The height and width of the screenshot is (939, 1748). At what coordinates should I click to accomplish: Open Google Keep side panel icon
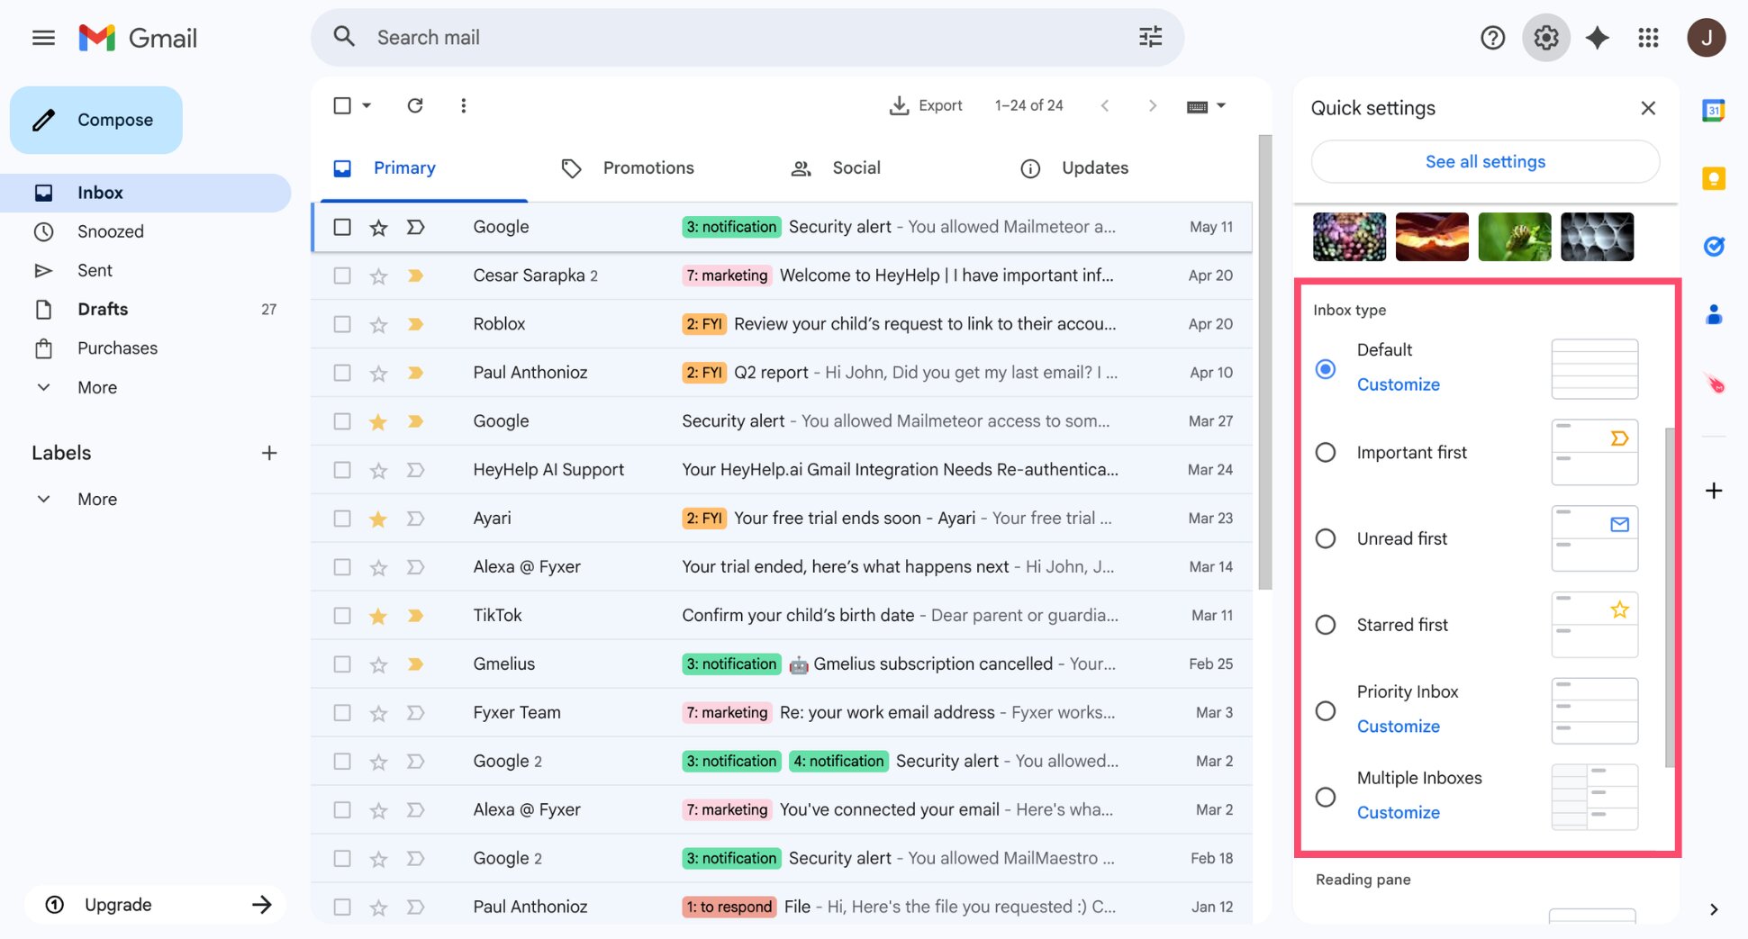click(1713, 178)
